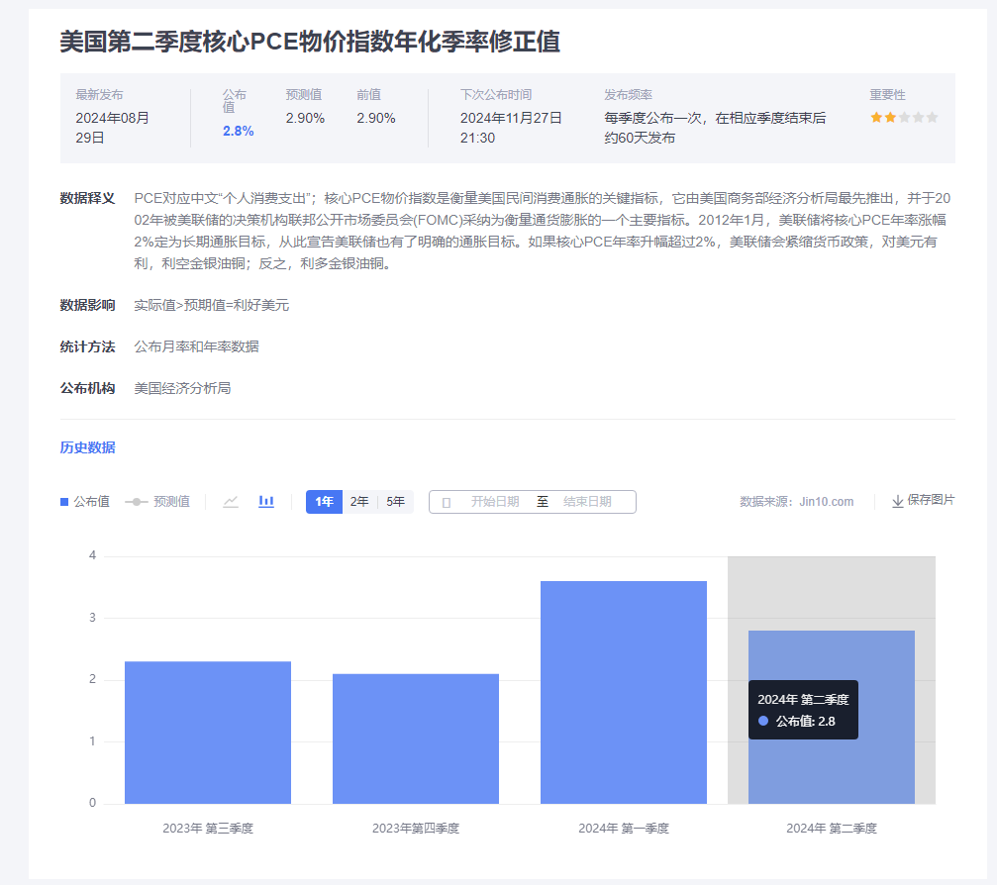The width and height of the screenshot is (997, 885).
Task: Select the 2年 time range
Action: pyautogui.click(x=359, y=502)
